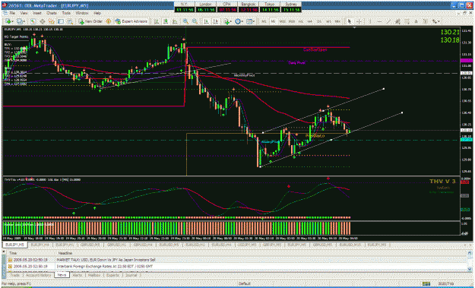Switch timeframe to W1
Viewport: 475px width, 288px height.
click(x=328, y=21)
